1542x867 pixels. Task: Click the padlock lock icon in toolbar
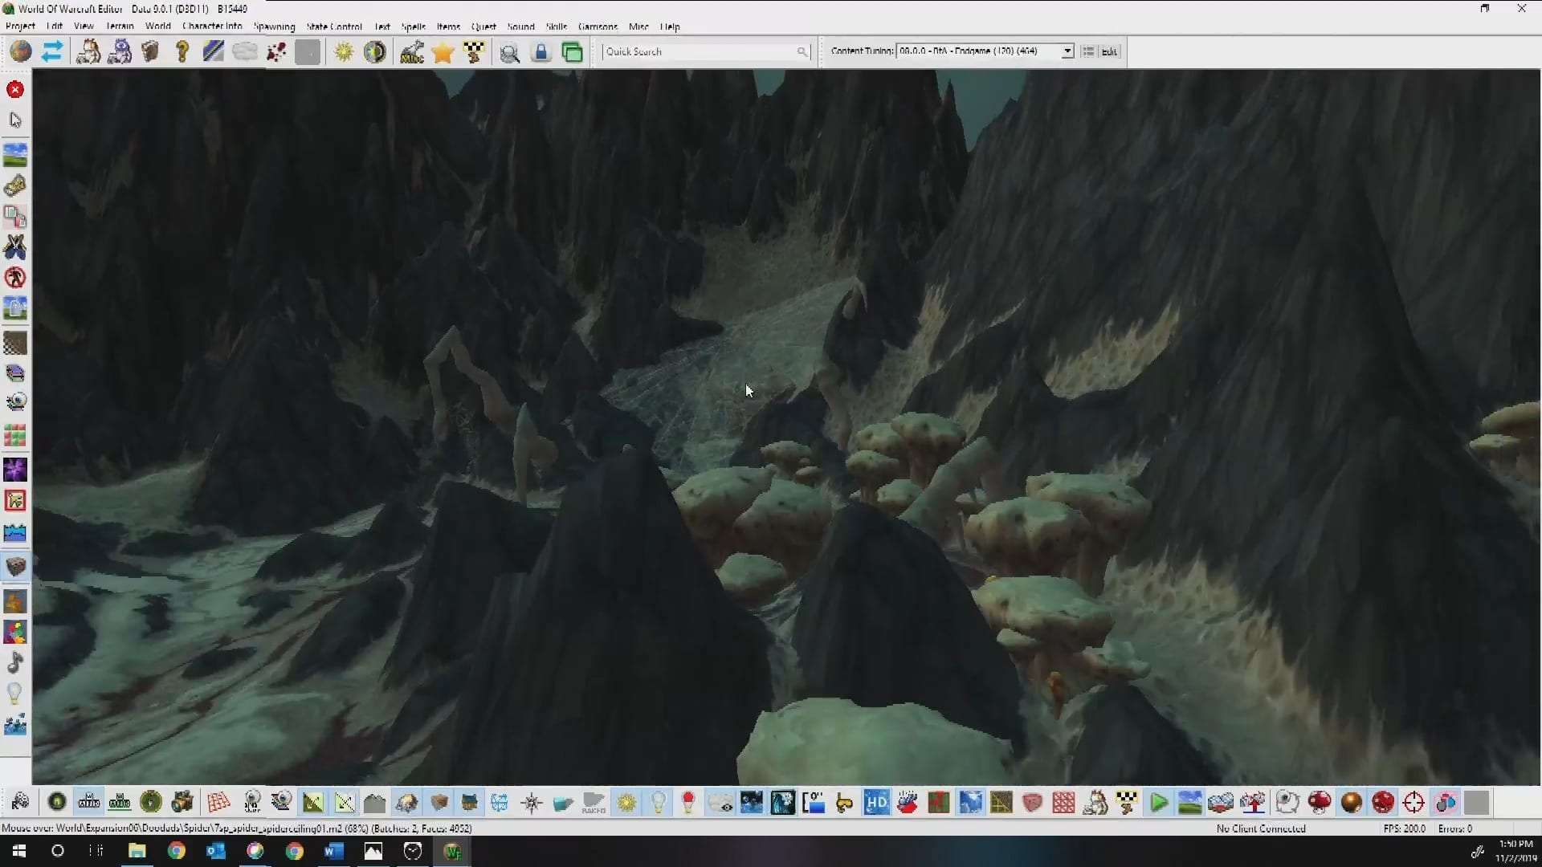point(541,52)
